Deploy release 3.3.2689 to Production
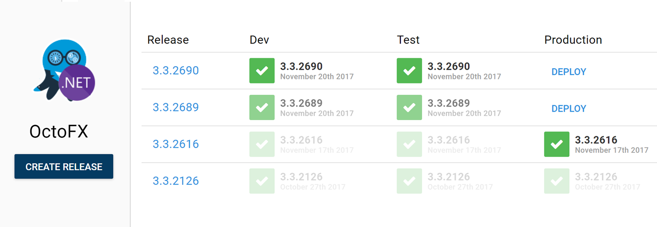The image size is (657, 227). pyautogui.click(x=568, y=109)
